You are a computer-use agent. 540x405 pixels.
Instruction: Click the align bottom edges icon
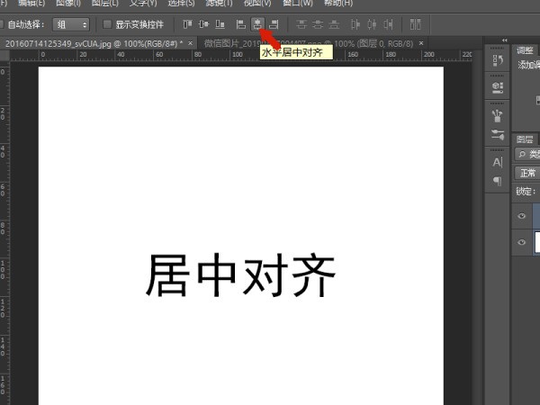220,23
